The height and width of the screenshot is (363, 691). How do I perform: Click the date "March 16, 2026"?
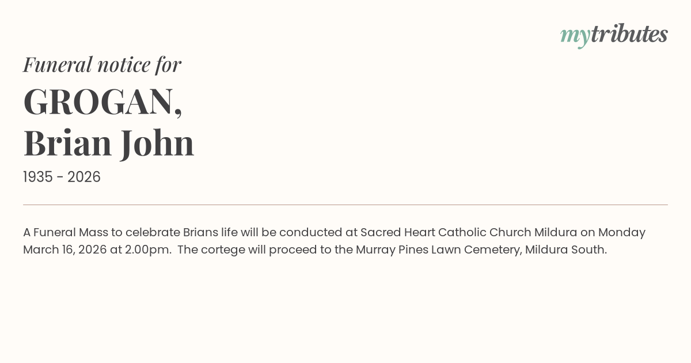click(x=64, y=249)
